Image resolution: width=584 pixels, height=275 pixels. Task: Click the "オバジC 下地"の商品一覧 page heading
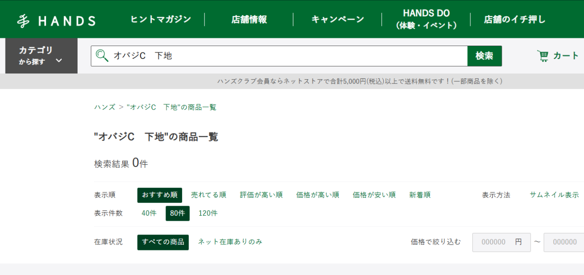pos(156,137)
